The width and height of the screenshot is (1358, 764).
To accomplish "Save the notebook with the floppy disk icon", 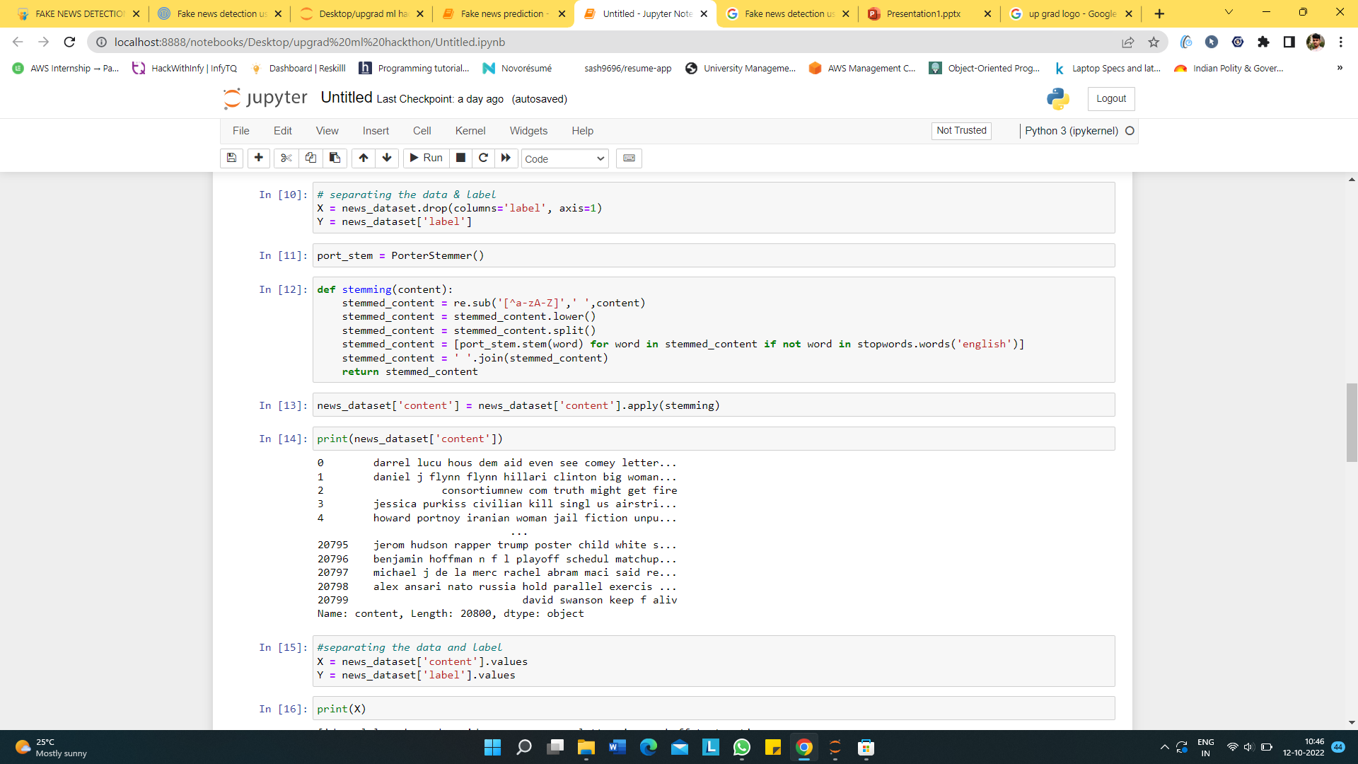I will (231, 158).
